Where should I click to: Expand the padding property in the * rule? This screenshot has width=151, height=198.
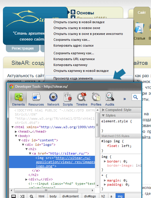(x=105, y=185)
